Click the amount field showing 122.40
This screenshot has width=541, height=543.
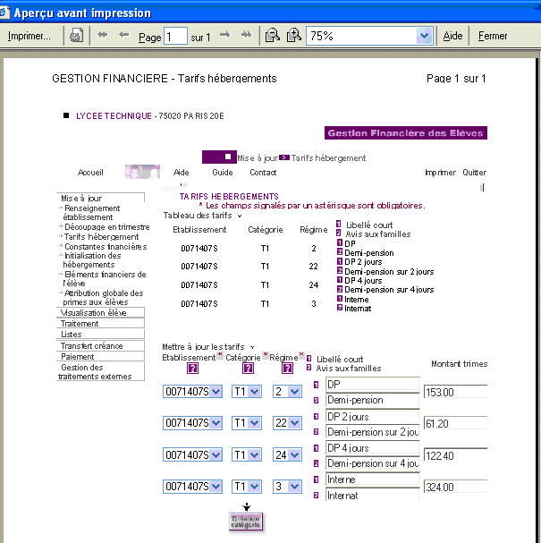point(455,455)
